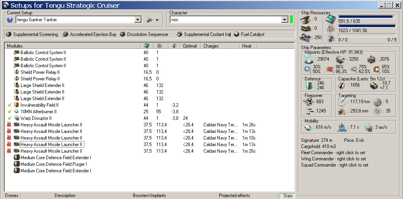Viewport: 403px width, 199px height.
Task: Click the drone bay icon beside 0 / 0
Action: [x=331, y=38]
